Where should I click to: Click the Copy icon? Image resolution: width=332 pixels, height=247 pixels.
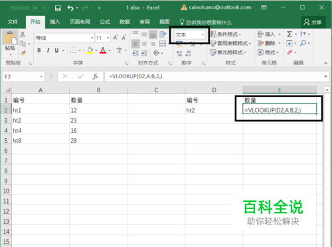click(x=23, y=44)
